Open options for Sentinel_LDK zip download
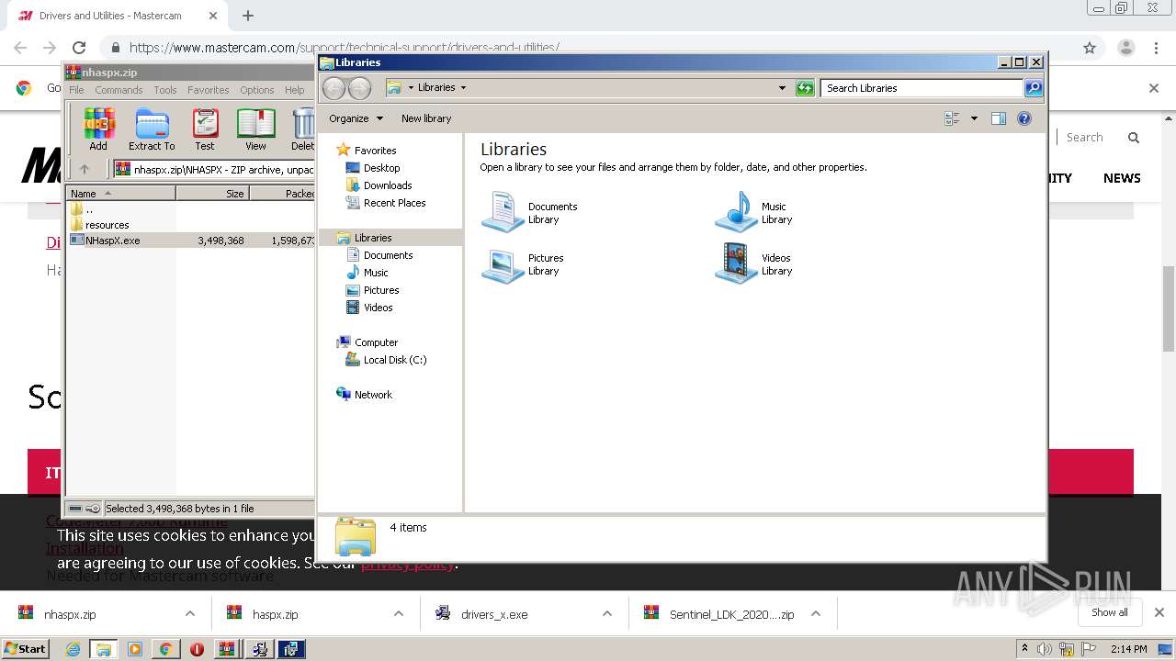1176x661 pixels. click(x=815, y=614)
